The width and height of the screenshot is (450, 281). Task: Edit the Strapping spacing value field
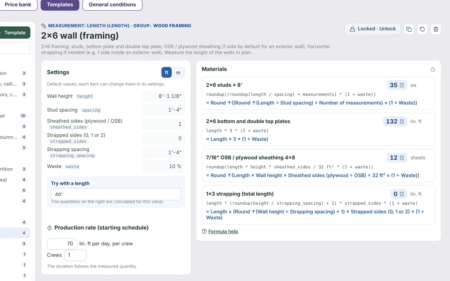point(163,152)
